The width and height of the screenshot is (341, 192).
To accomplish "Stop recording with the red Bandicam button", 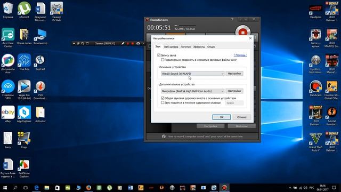I will click(243, 32).
